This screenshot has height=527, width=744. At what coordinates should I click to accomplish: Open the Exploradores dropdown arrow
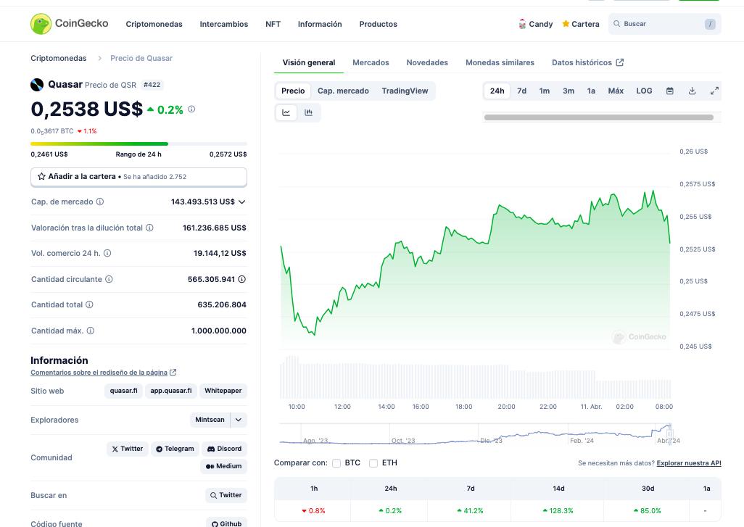click(239, 420)
